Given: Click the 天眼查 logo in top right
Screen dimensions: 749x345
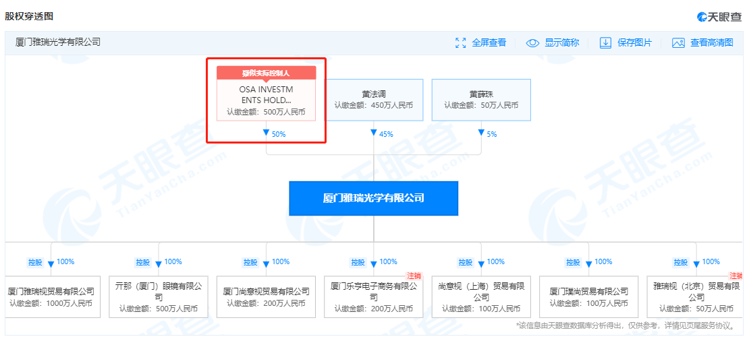Looking at the screenshot, I should tap(719, 16).
